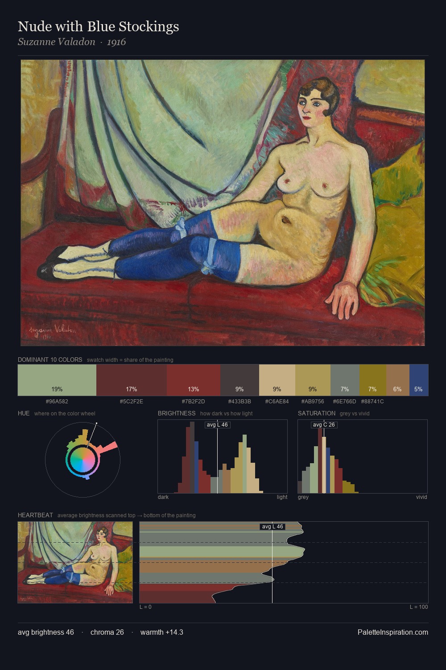Viewport: 446px width, 670px height.
Task: Pick the olive #88741C 7% swatch
Action: (x=373, y=380)
